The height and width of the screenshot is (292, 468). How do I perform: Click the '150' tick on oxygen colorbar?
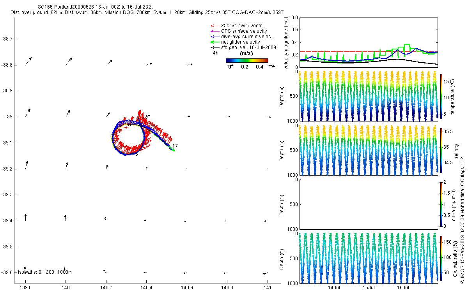(448, 242)
